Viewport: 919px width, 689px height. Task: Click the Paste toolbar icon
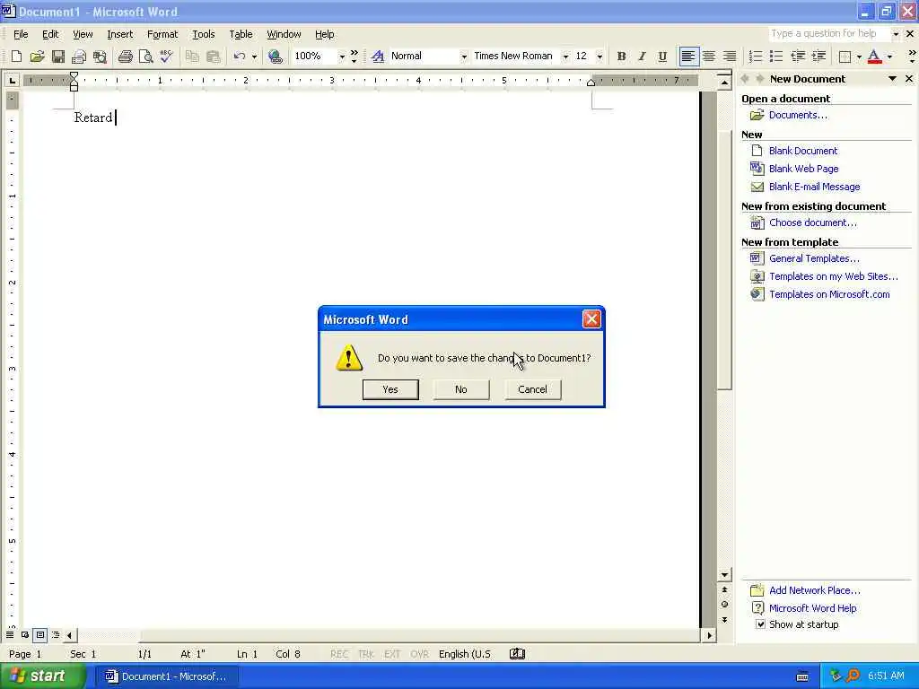(214, 57)
